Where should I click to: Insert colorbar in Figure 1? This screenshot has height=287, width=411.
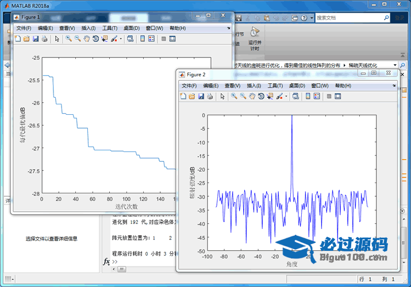[143, 38]
